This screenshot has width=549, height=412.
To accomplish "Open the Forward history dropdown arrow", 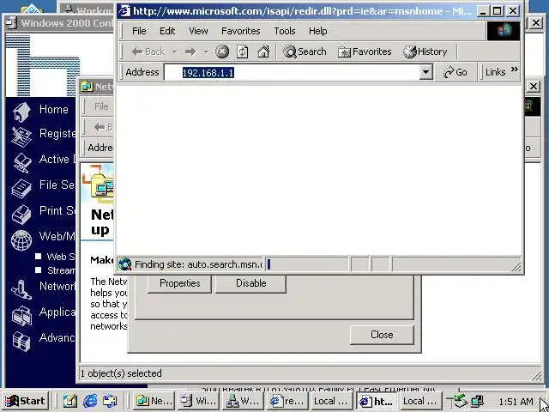I will (206, 52).
